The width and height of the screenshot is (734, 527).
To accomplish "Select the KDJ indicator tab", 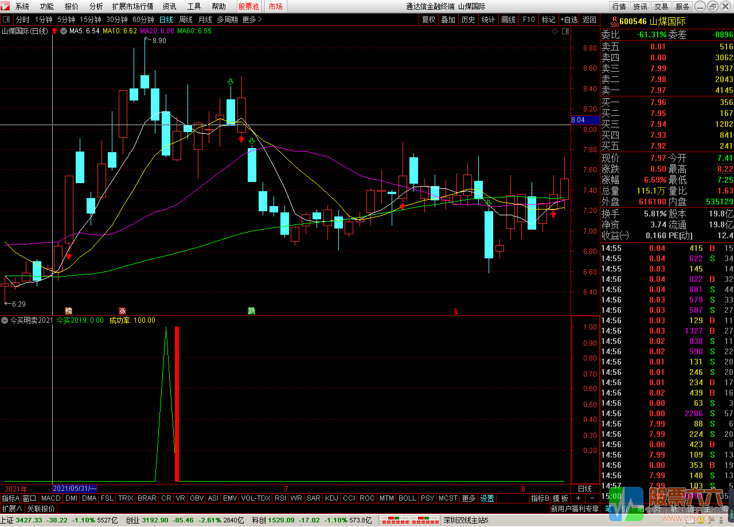I will [331, 498].
